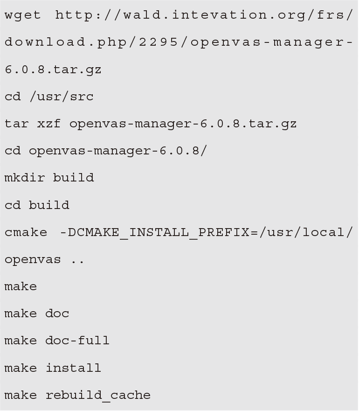Image resolution: width=359 pixels, height=411 pixels.
Task: Click the 'make install' line
Action: 53,368
